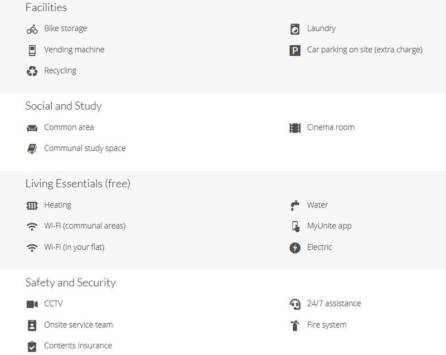This screenshot has width=446, height=355.
Task: Click the headset icon for 24/7 assistance
Action: coord(295,304)
